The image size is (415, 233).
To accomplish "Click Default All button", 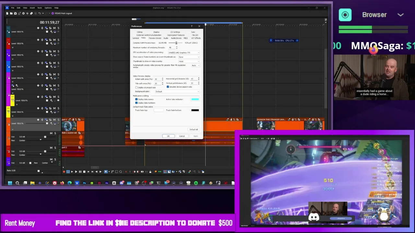I will pyautogui.click(x=194, y=129).
